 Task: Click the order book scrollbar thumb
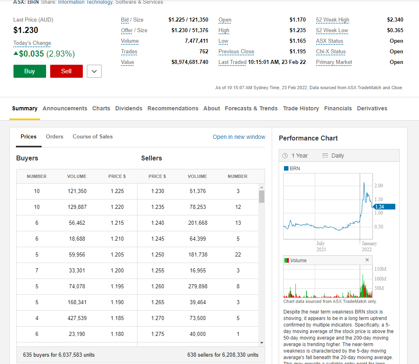click(262, 196)
